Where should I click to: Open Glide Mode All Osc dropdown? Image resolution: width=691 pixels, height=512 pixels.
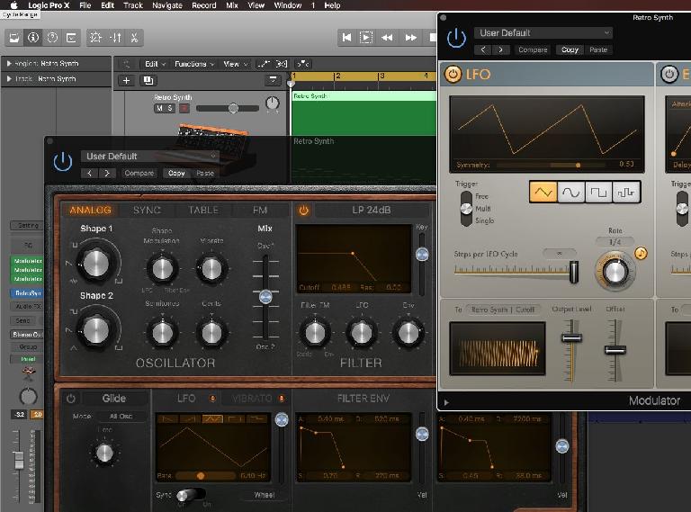tap(121, 416)
